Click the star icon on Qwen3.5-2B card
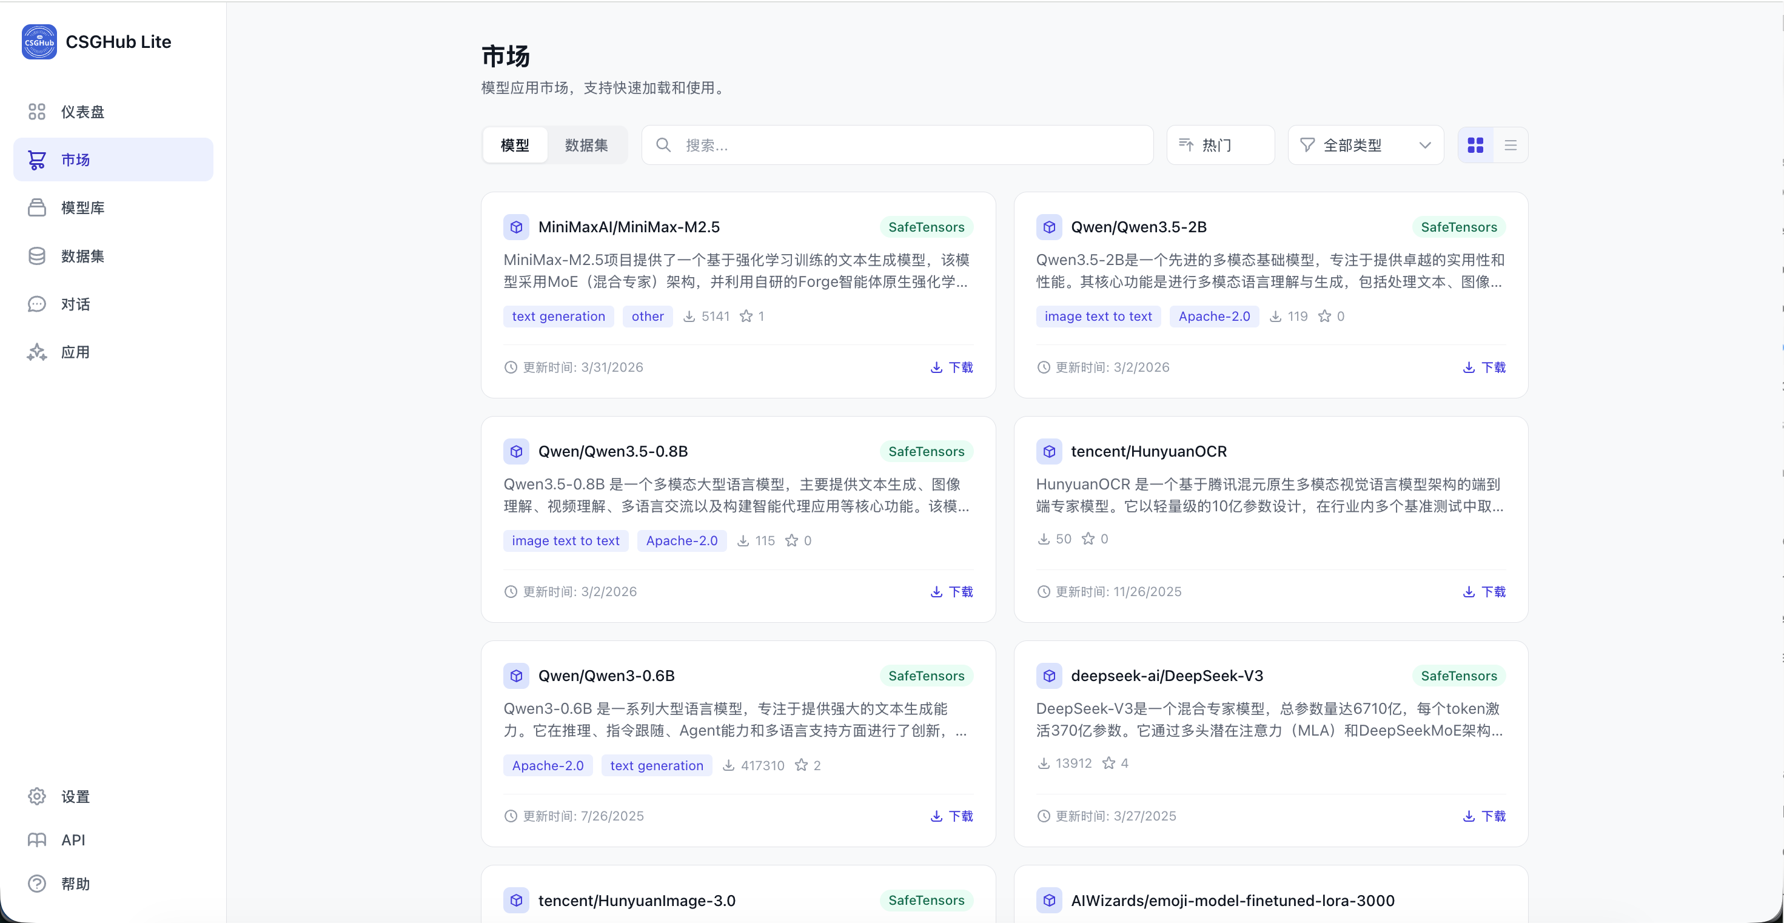The height and width of the screenshot is (923, 1784). [x=1325, y=317]
